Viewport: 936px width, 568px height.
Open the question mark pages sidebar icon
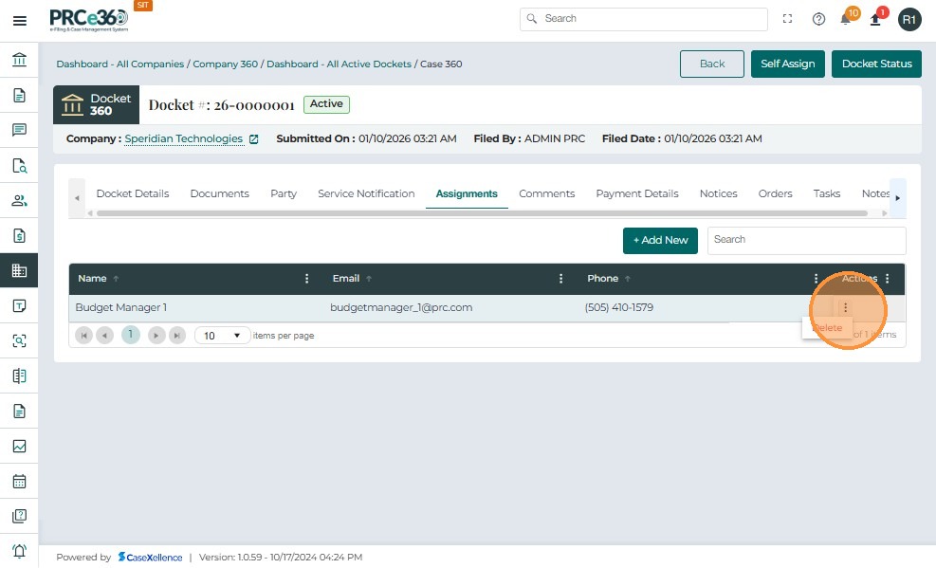(19, 516)
